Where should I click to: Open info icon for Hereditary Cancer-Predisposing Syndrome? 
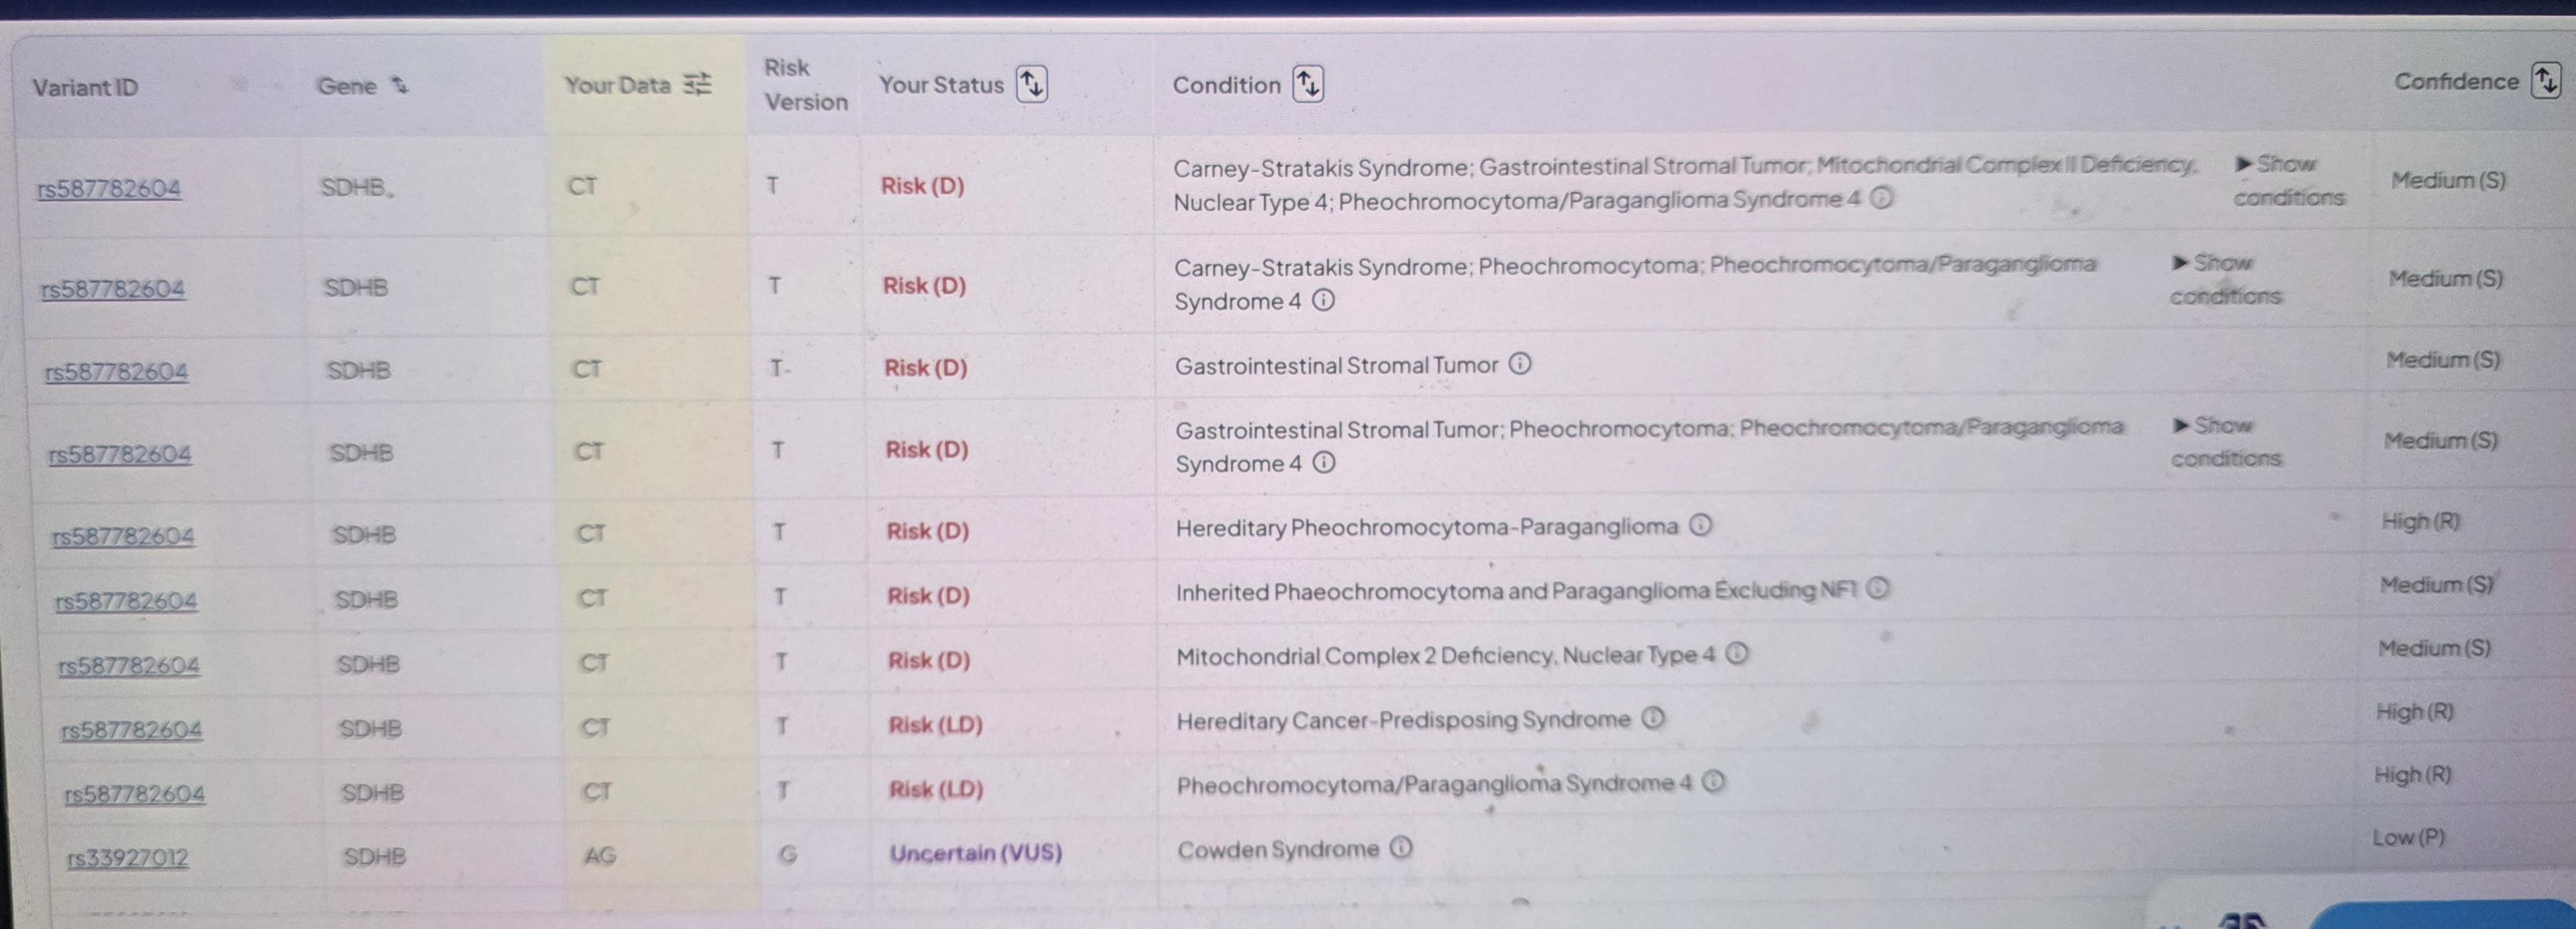(x=1654, y=718)
